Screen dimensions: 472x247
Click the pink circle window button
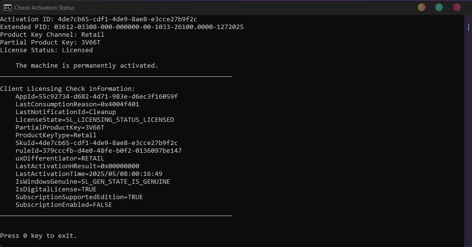[457, 7]
